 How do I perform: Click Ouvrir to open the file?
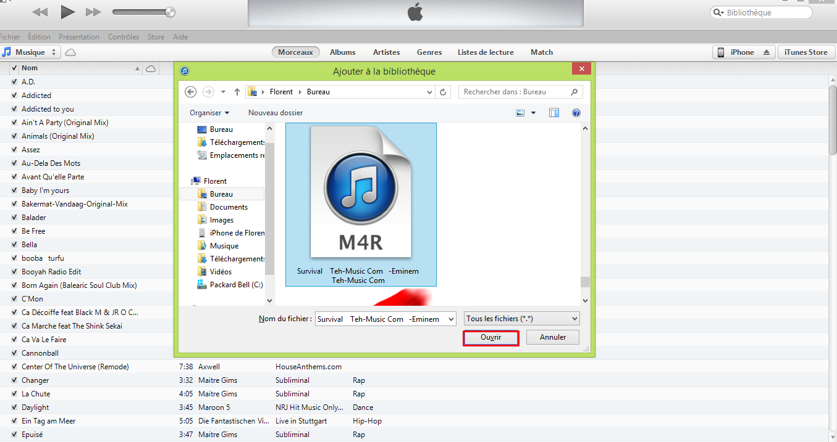click(x=490, y=338)
